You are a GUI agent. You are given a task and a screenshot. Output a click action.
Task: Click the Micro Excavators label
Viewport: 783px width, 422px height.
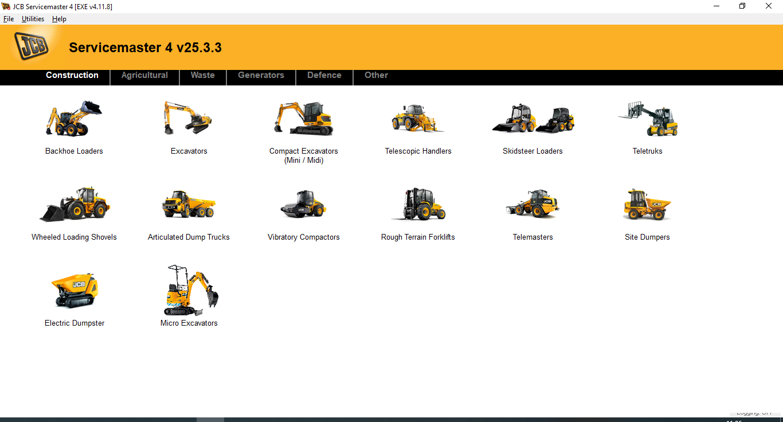coord(189,323)
